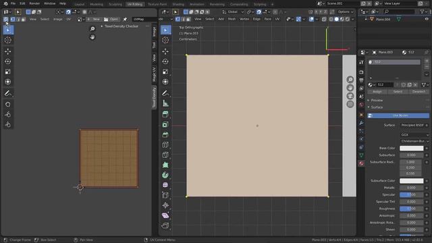Select the Rotate tool in the UV editor toolbar
Viewport: 432px width, 243px height.
tap(7, 61)
